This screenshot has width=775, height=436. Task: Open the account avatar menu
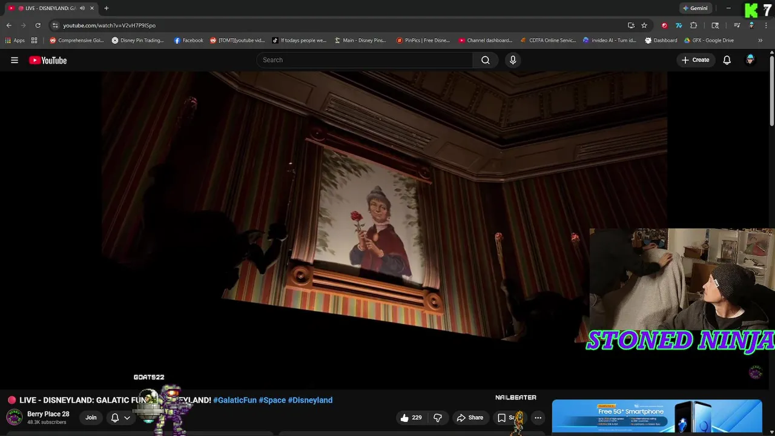750,60
